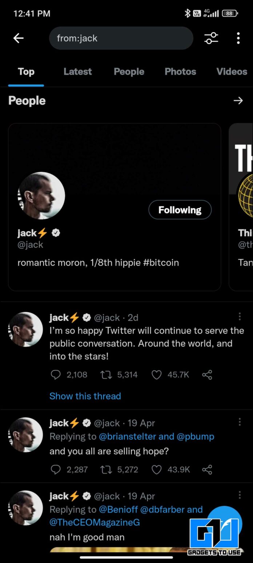This screenshot has height=563, width=253.
Task: Switch to the Latest tab
Action: (77, 71)
